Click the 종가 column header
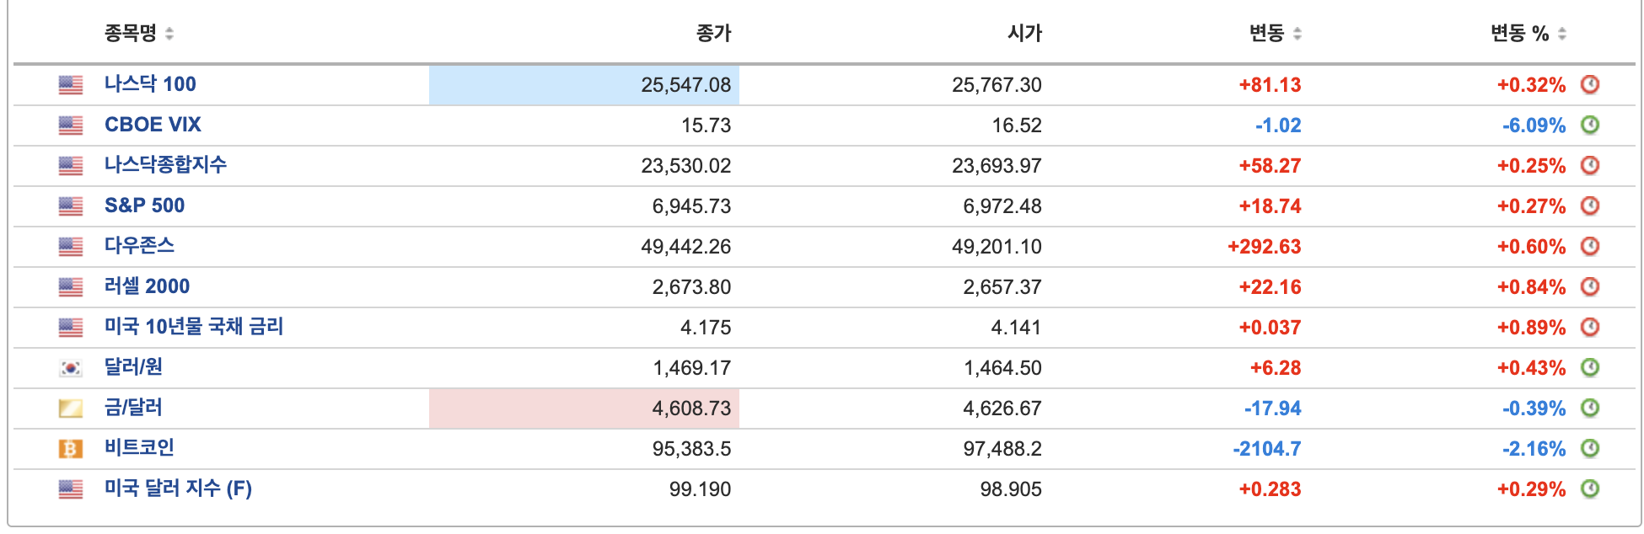The image size is (1644, 534). point(713,34)
